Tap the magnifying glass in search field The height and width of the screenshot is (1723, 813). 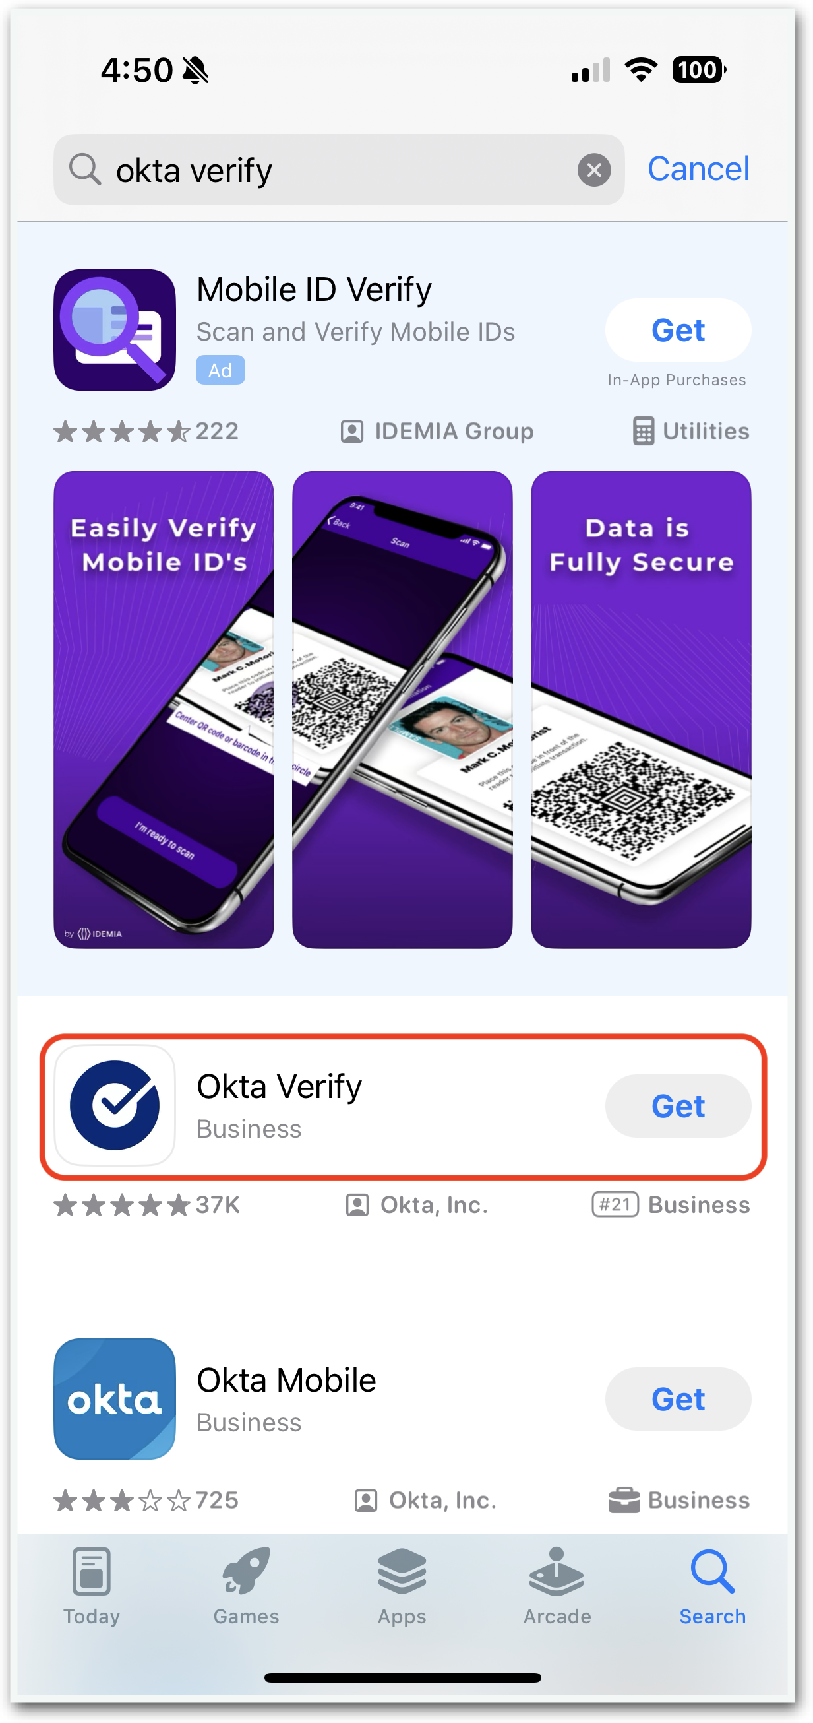(x=85, y=169)
